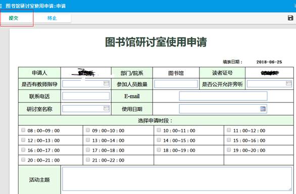
Task: Check the 16:00~17:00 time slot
Action: click(23, 150)
